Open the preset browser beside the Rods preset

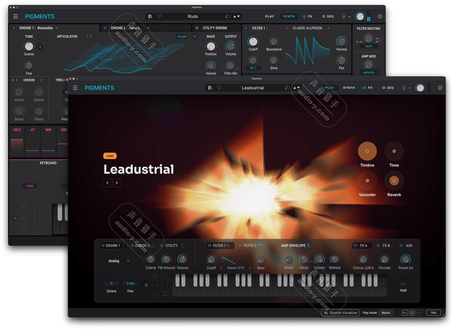[x=150, y=16]
